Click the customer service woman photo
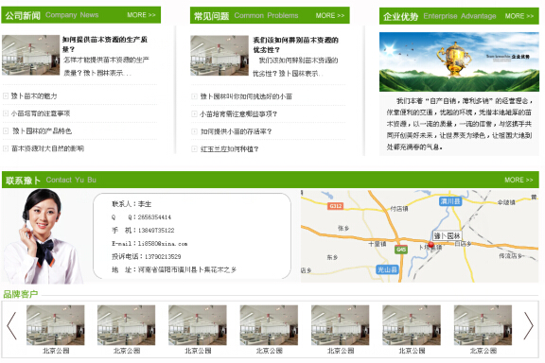The height and width of the screenshot is (363, 545). click(x=41, y=236)
